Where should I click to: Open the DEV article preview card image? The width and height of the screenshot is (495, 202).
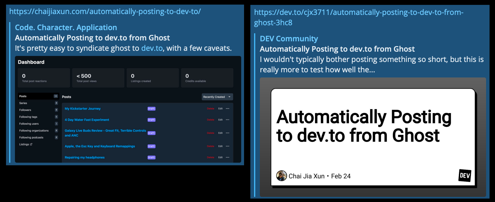tap(373, 137)
